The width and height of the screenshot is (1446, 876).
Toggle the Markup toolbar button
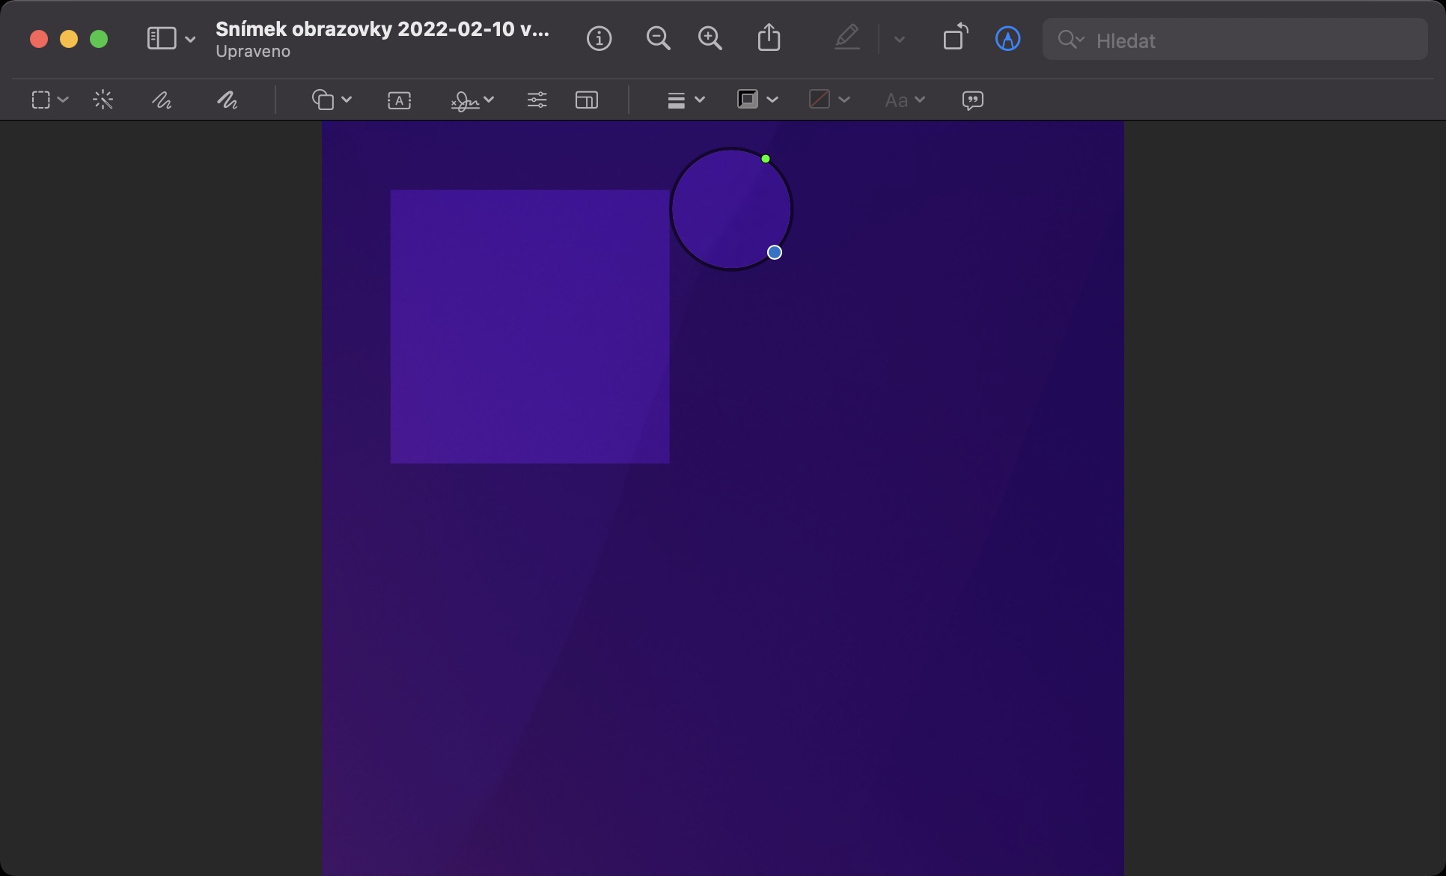point(1007,39)
